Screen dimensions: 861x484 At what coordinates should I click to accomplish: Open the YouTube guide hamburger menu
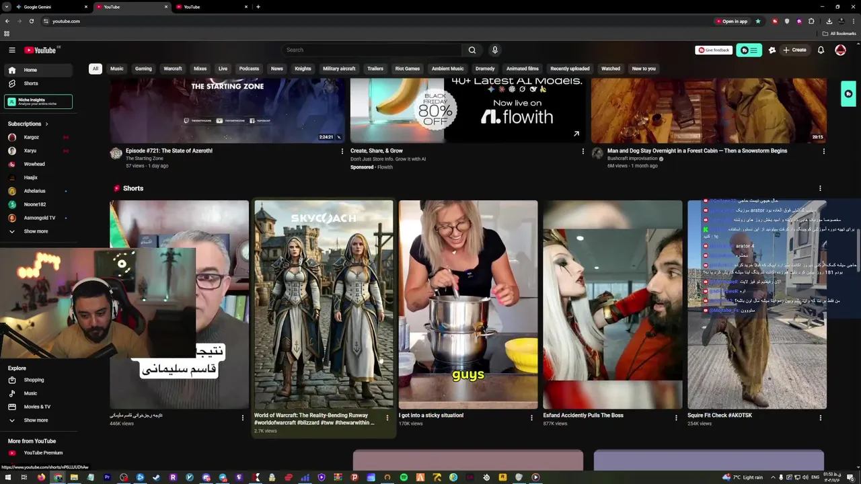[x=12, y=50]
